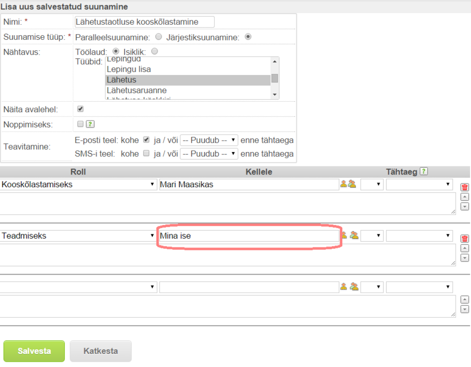
Task: Click the Mari Maasikas recipient field
Action: pyautogui.click(x=249, y=185)
